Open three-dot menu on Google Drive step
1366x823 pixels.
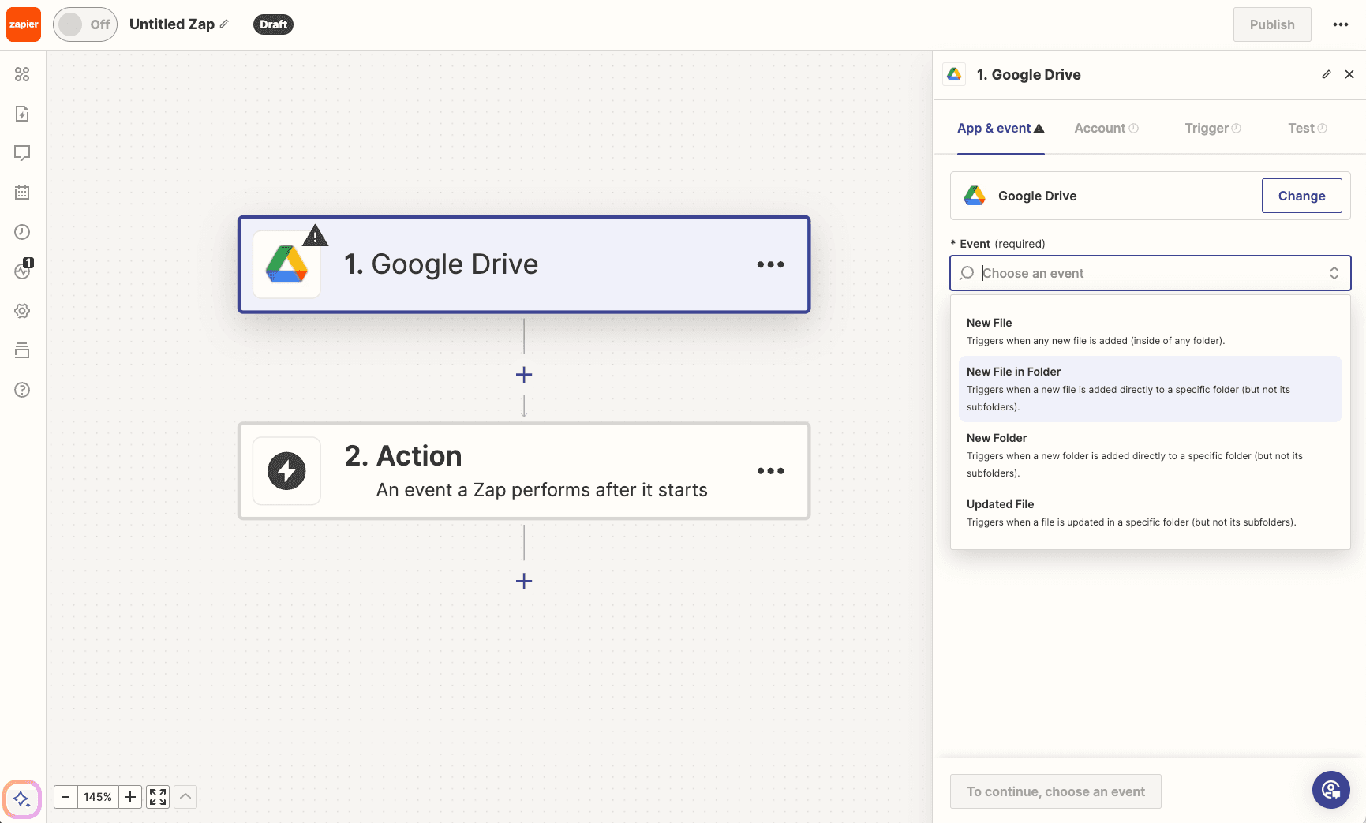770,265
